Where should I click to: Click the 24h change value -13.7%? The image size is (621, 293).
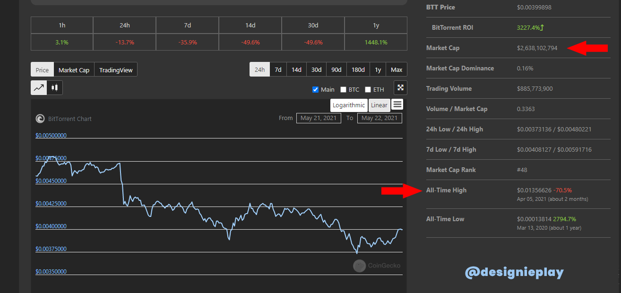click(124, 42)
